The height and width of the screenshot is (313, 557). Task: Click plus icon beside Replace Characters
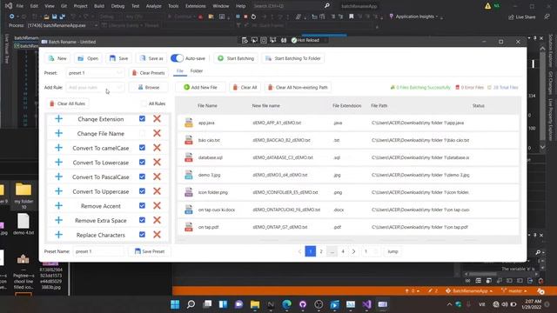coord(59,235)
